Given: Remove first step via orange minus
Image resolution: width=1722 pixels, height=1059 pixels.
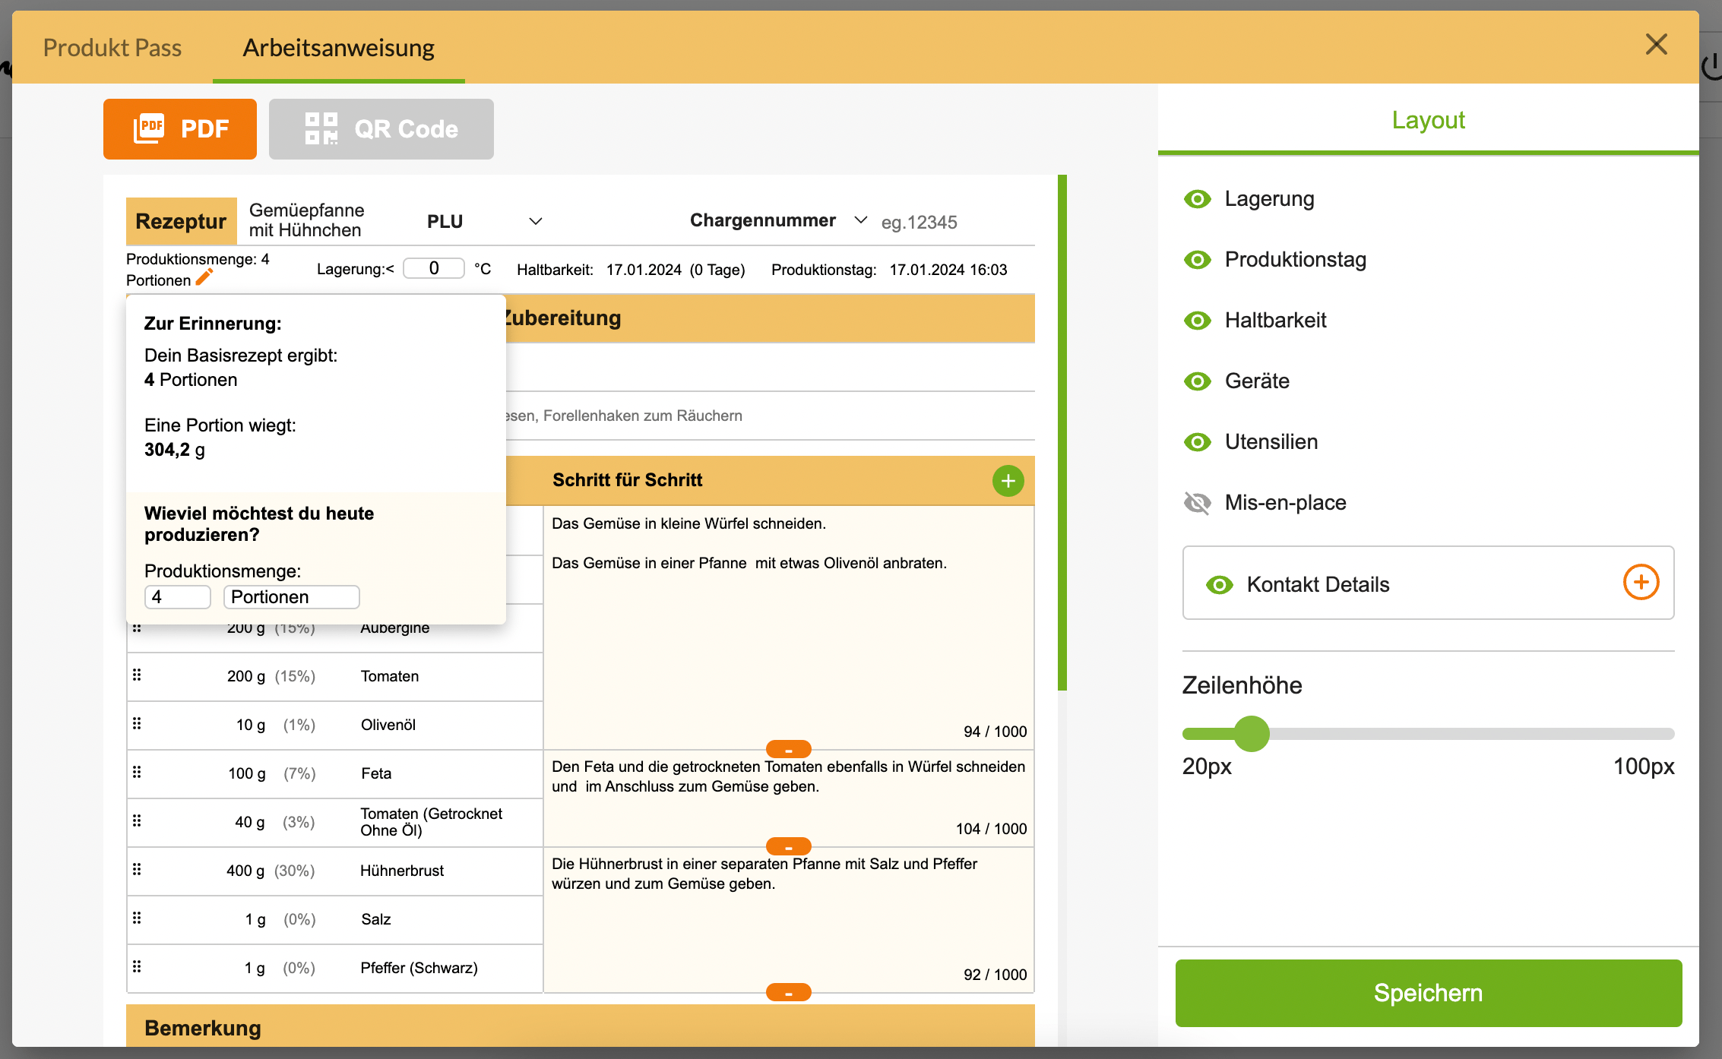Looking at the screenshot, I should (x=789, y=750).
